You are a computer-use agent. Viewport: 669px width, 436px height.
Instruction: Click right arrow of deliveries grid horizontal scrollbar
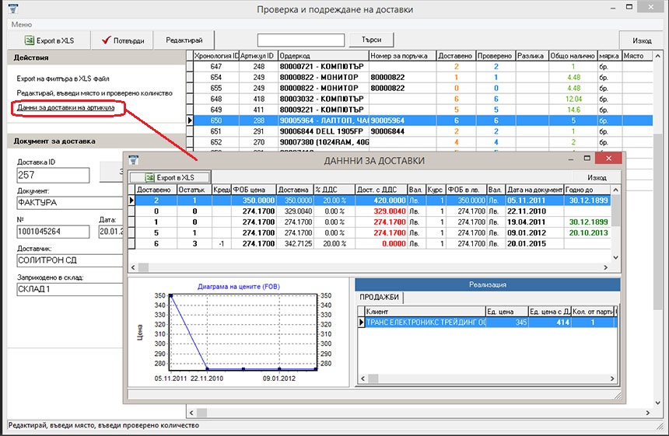605,267
